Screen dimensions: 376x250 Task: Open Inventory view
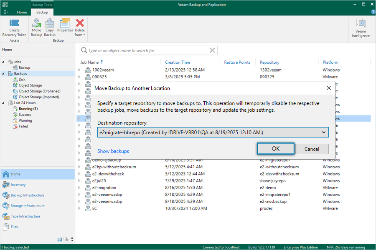pos(38,185)
